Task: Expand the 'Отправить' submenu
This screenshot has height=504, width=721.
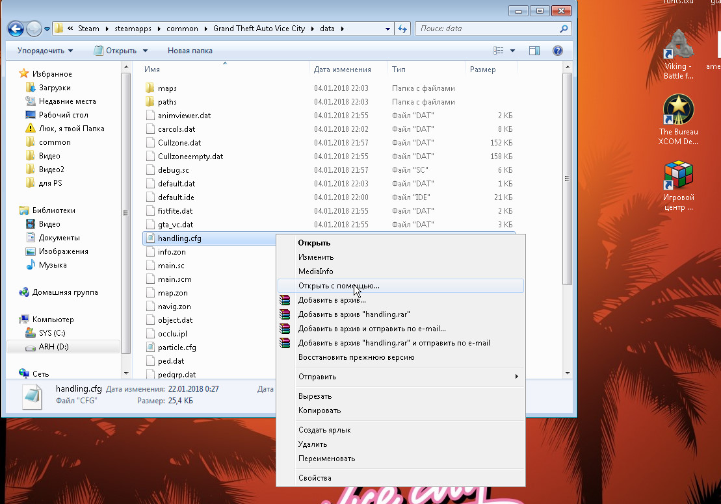Action: pos(400,376)
